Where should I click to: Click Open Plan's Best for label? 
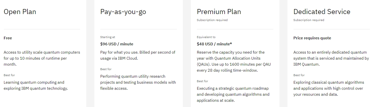coord(9,75)
